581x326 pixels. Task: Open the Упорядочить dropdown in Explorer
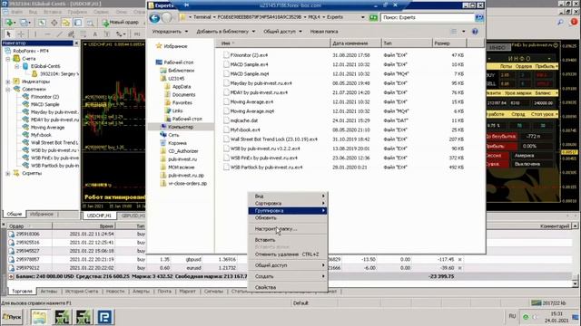click(x=170, y=32)
